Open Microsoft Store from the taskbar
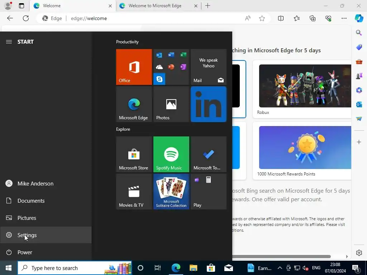Viewport: 367px width, 275px height. click(211, 268)
